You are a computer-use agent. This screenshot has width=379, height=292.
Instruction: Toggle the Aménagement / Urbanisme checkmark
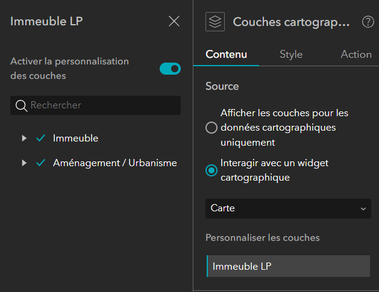pos(41,163)
